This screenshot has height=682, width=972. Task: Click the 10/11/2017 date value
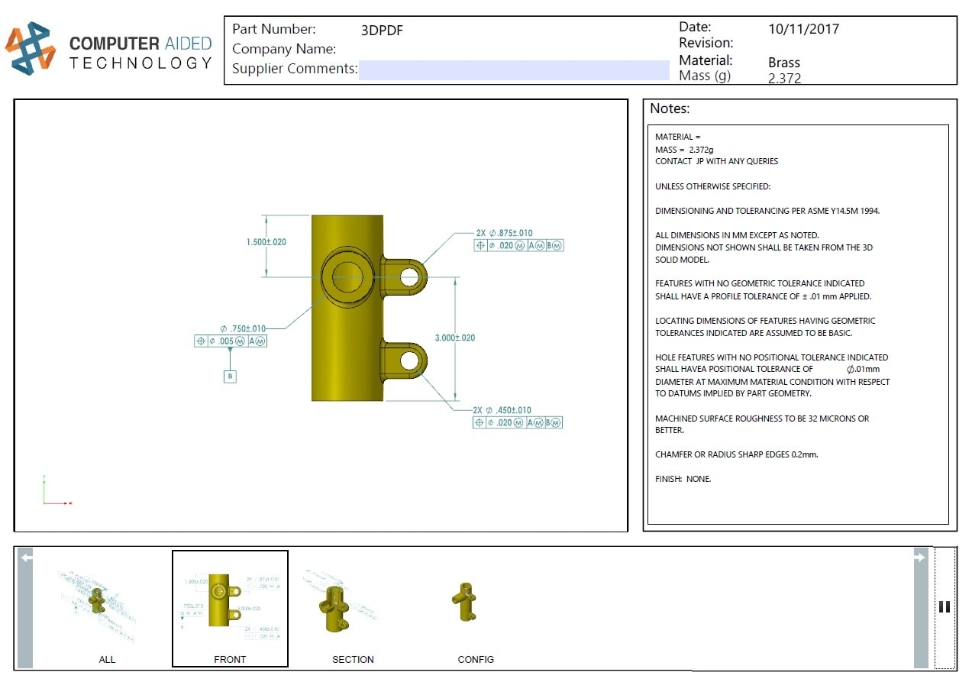click(x=803, y=29)
